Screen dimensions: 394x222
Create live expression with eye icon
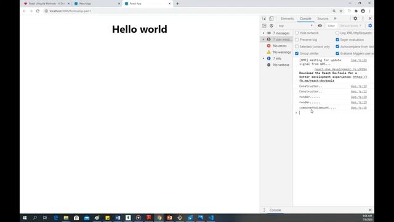point(320,26)
